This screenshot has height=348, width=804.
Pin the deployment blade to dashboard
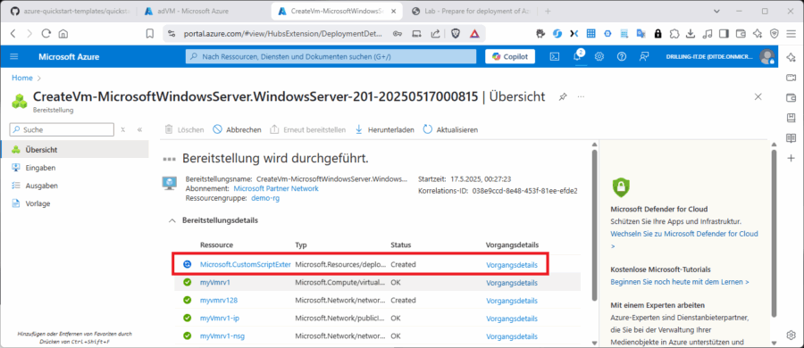click(563, 96)
